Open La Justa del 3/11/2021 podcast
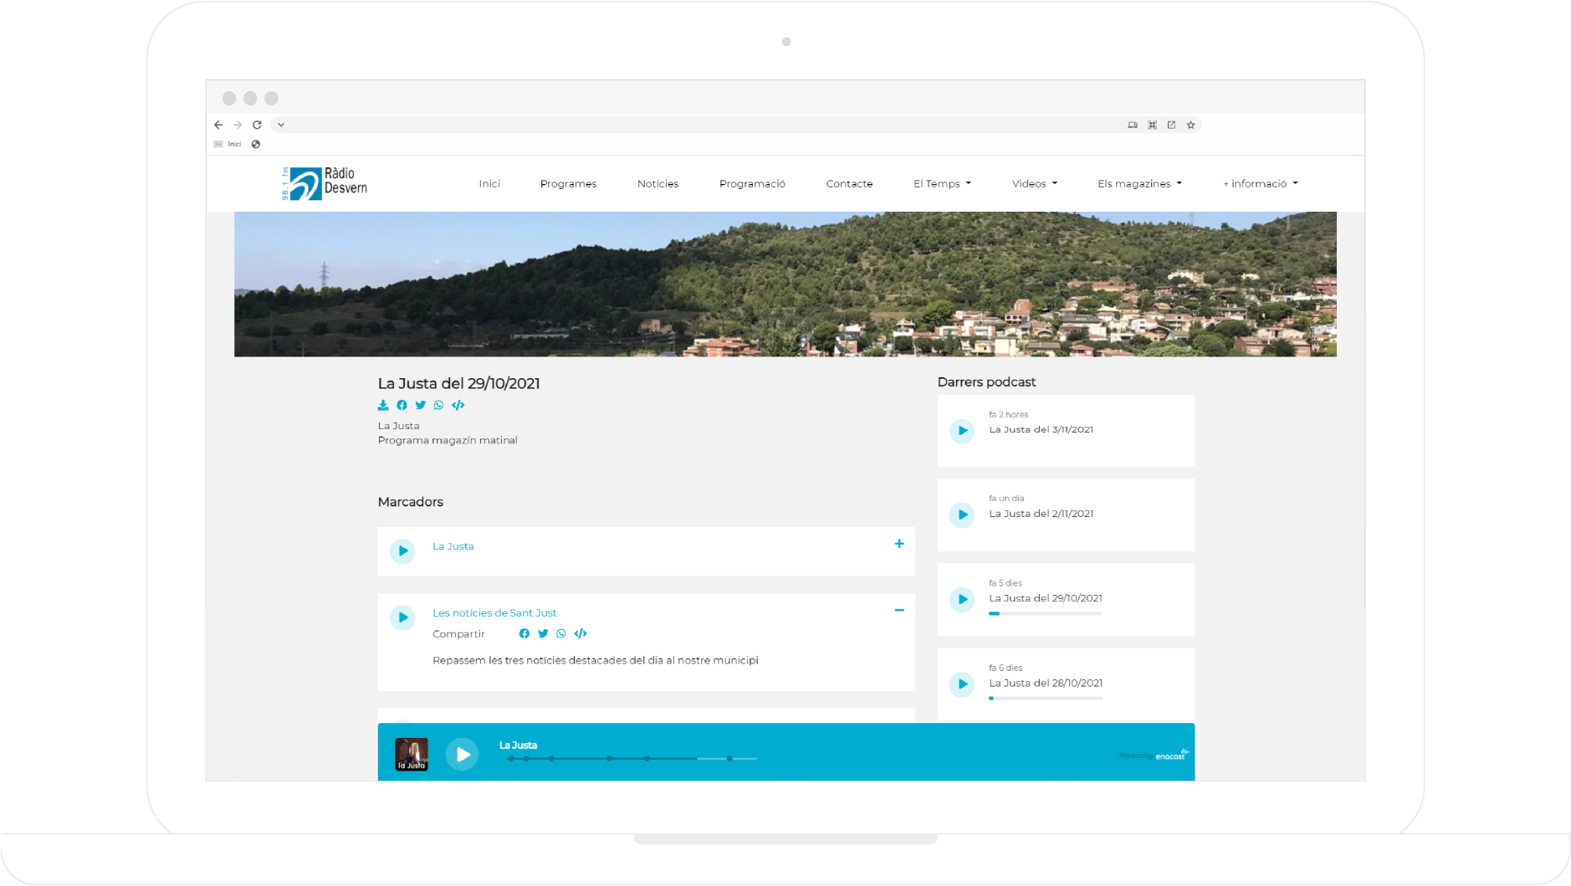Viewport: 1571px width, 886px height. (1041, 430)
